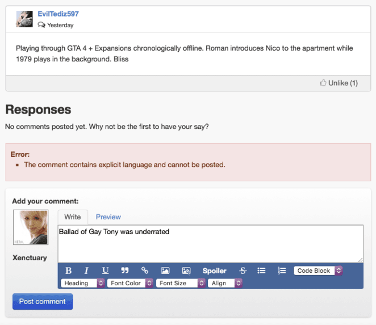This screenshot has height=325, width=376.
Task: Insert an image using the first picture icon
Action: [165, 271]
